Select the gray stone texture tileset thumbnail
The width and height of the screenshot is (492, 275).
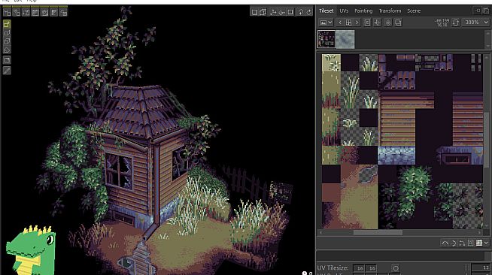click(x=345, y=39)
